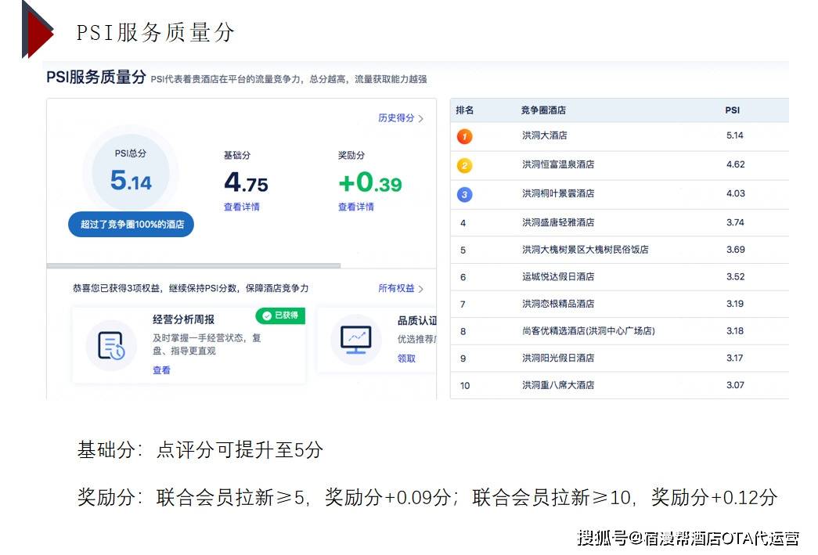Select 洪洞恒富温泉酒店 row in ranking
818x555 pixels.
pyautogui.click(x=558, y=165)
